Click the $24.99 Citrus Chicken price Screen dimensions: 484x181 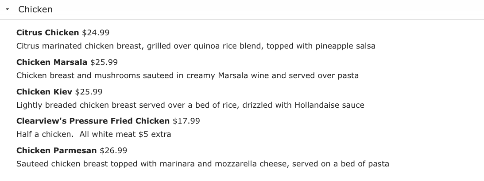click(96, 33)
